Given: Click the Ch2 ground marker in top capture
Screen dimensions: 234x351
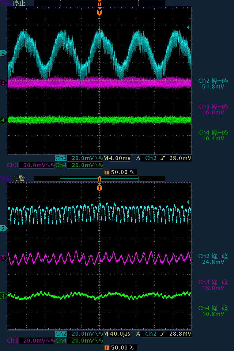Looking at the screenshot, I should click(3, 53).
